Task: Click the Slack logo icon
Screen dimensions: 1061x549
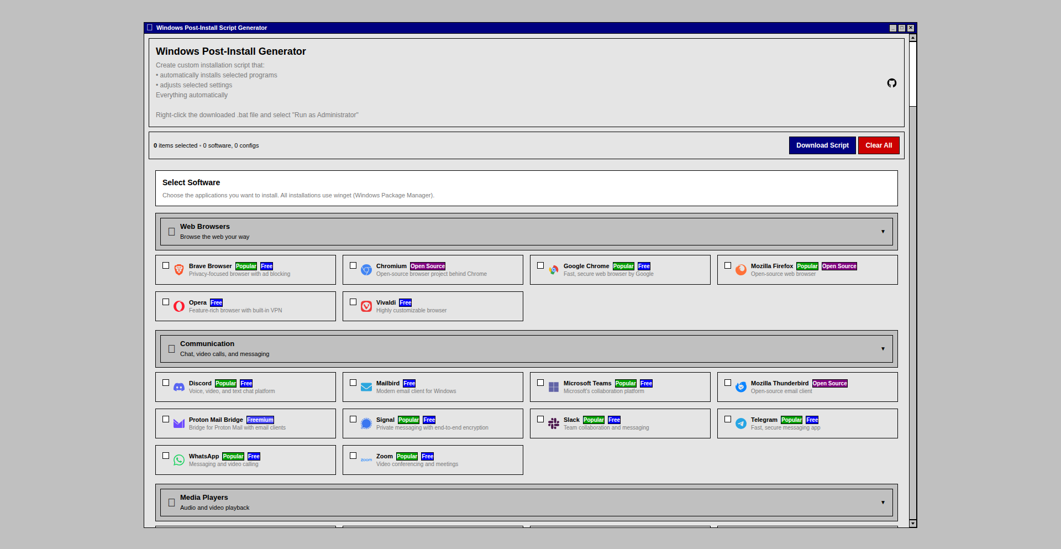Action: pyautogui.click(x=554, y=423)
